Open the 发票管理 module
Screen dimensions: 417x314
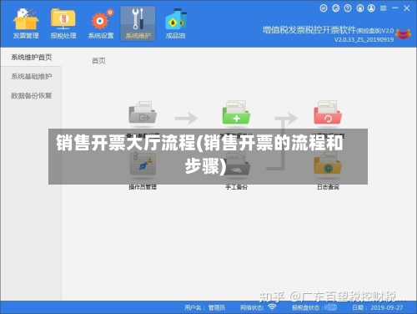click(x=26, y=23)
